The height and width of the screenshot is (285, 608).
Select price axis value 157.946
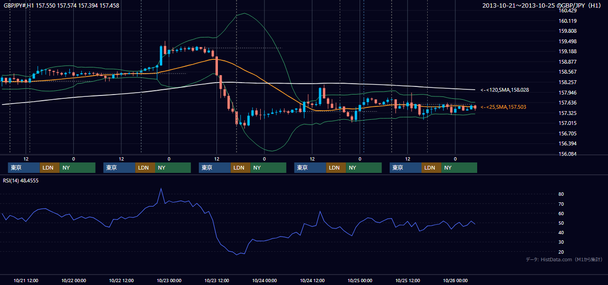[x=568, y=93]
